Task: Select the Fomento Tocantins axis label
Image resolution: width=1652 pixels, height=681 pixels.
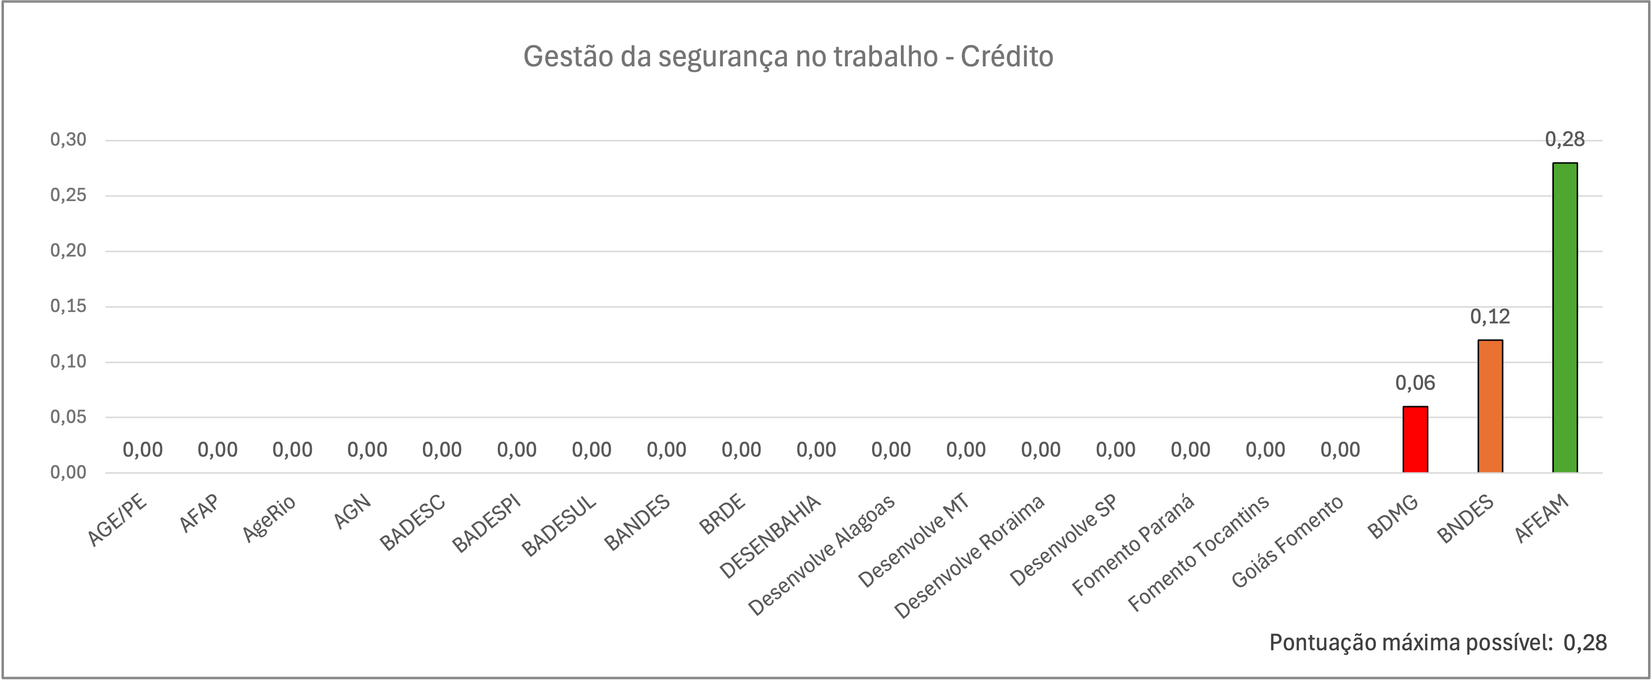Action: (1199, 553)
